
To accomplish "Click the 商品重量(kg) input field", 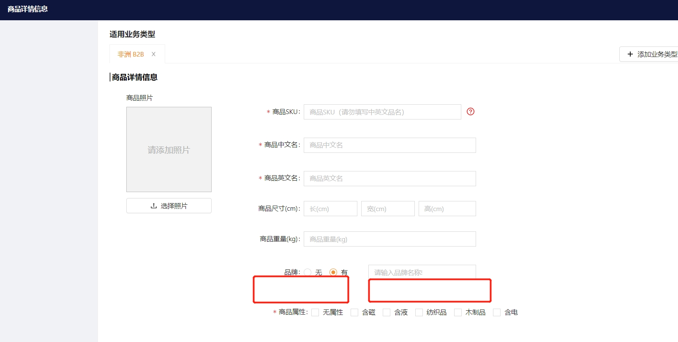I will point(389,239).
